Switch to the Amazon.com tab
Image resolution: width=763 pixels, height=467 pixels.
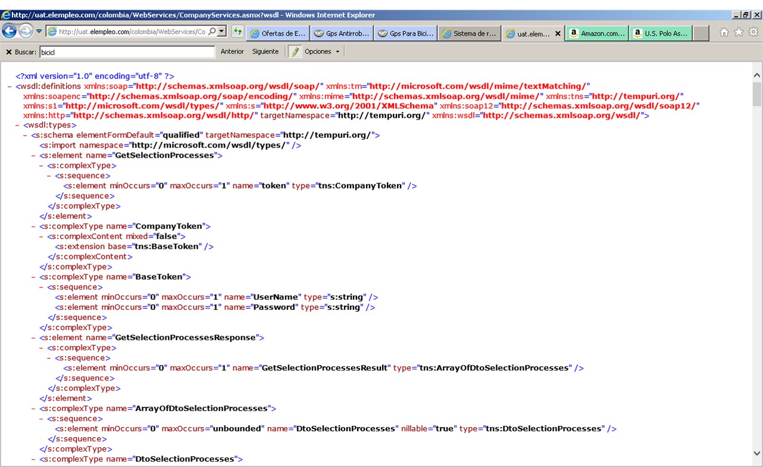(x=597, y=34)
